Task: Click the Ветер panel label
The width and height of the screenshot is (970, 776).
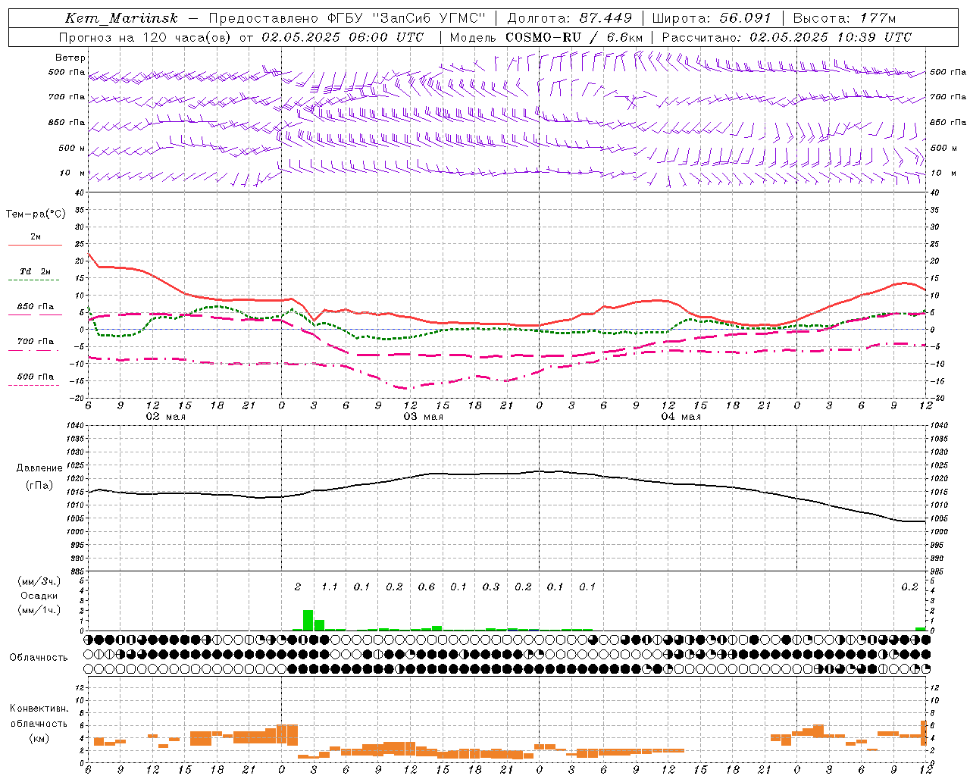Action: [70, 58]
